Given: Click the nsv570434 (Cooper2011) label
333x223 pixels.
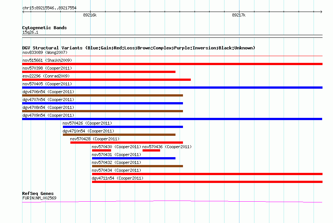Looking at the screenshot, I should 116,170.
